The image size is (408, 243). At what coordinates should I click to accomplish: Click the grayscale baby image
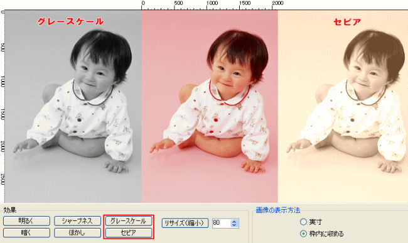coord(73,106)
